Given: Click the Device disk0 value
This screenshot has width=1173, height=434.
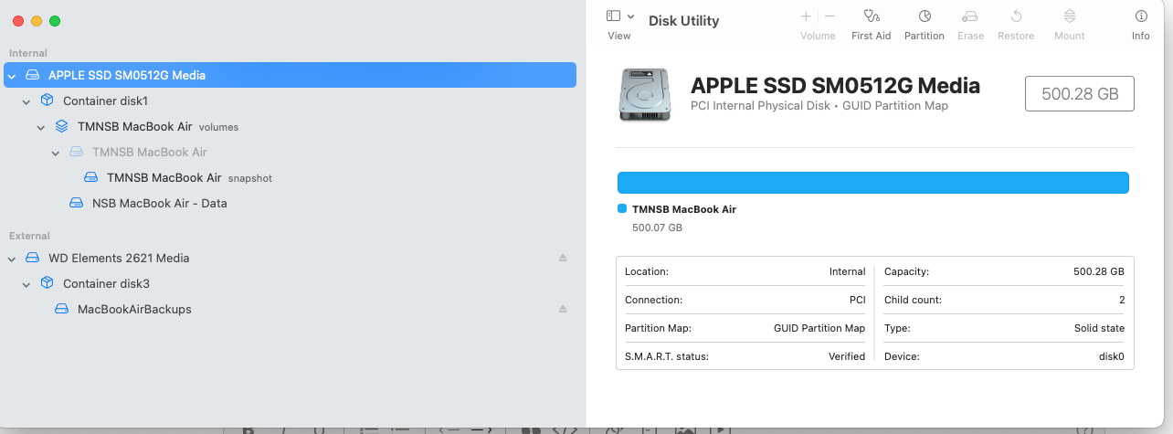Looking at the screenshot, I should coord(1111,356).
